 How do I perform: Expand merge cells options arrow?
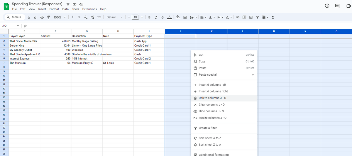point(196,17)
